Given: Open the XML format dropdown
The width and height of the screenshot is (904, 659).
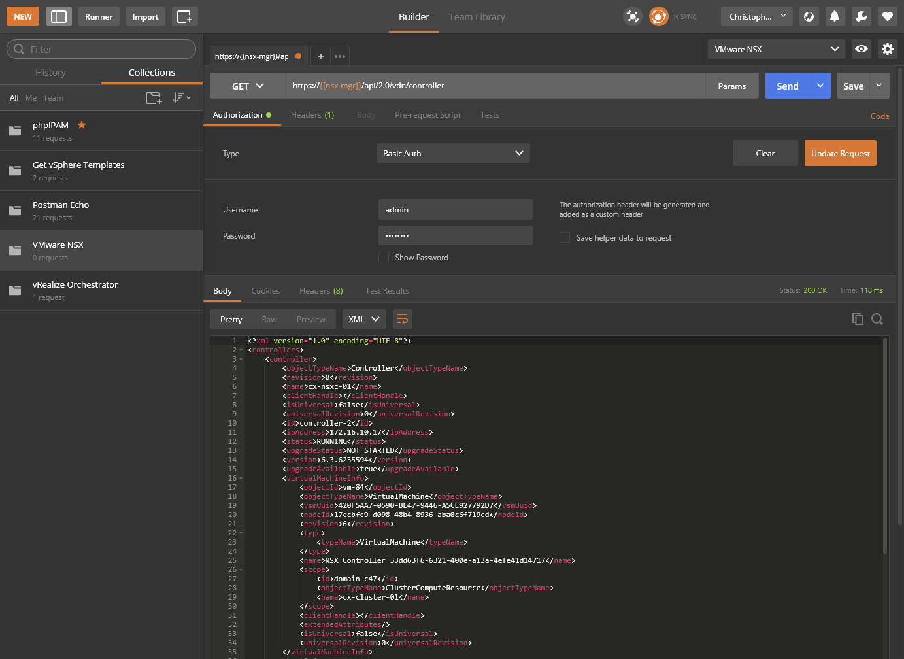Looking at the screenshot, I should (x=363, y=319).
